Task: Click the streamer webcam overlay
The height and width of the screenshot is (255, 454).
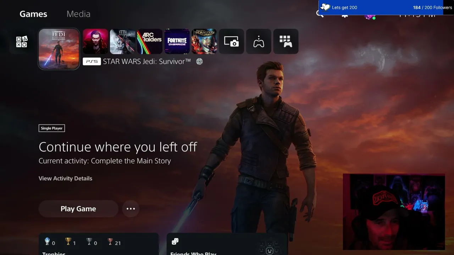Action: pyautogui.click(x=394, y=212)
